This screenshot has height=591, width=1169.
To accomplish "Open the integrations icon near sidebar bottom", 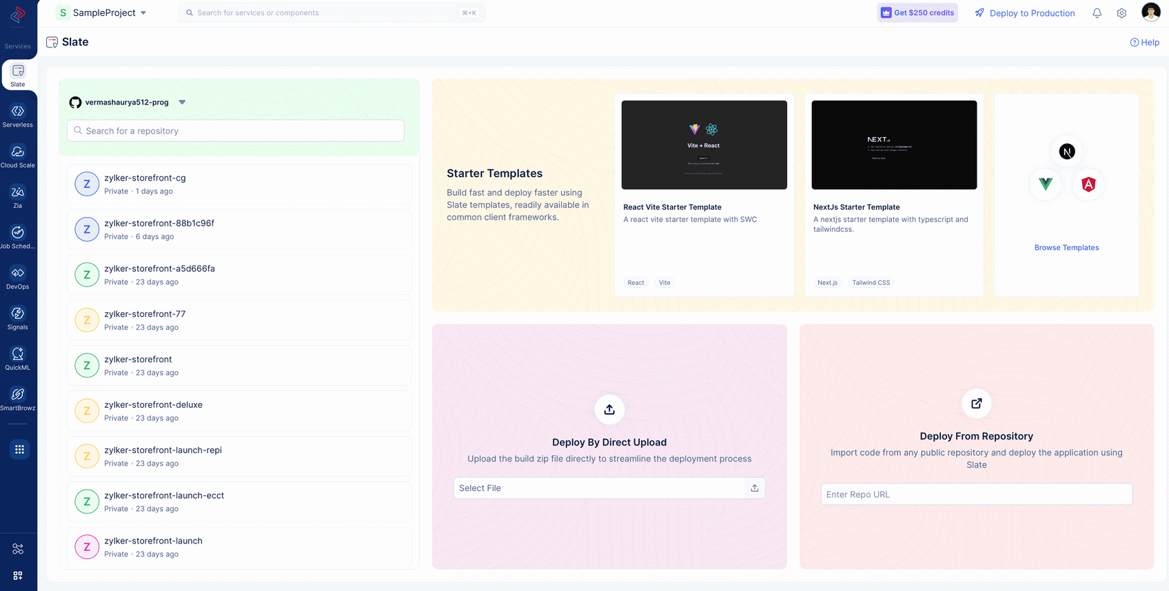I will [x=18, y=549].
